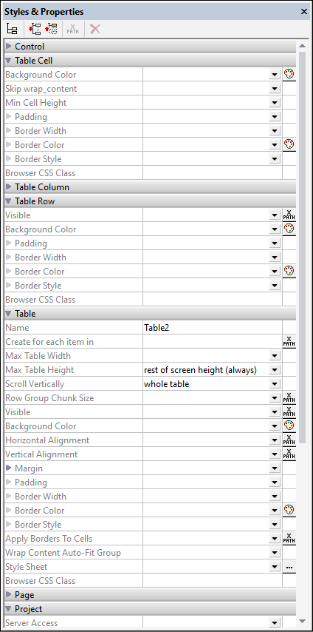Viewport: 313px width, 632px height.
Task: Collapse the Table Cell section
Action: tap(9, 61)
